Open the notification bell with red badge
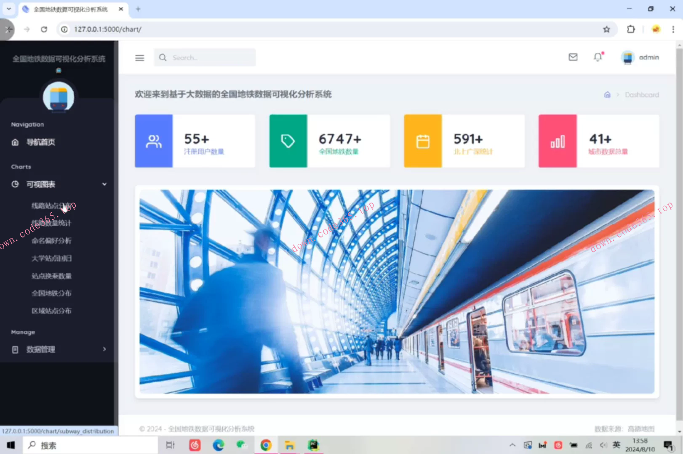 click(x=598, y=57)
